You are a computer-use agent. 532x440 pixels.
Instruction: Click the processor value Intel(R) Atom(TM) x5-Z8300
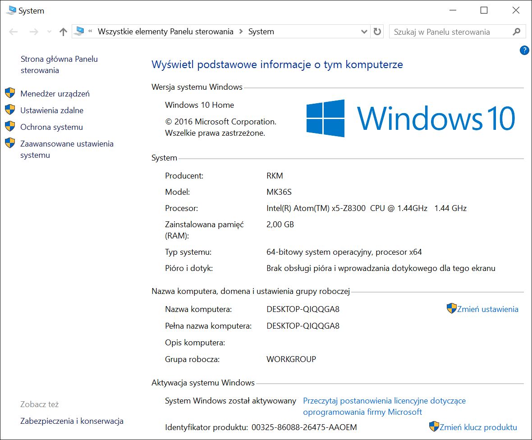(316, 208)
